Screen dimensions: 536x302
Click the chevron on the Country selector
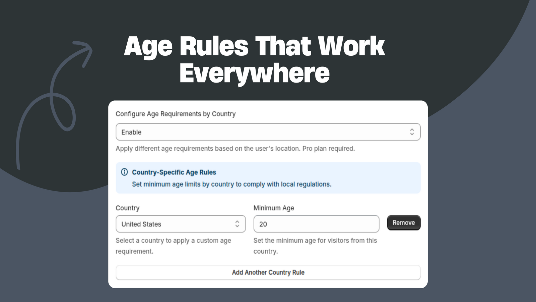click(237, 224)
